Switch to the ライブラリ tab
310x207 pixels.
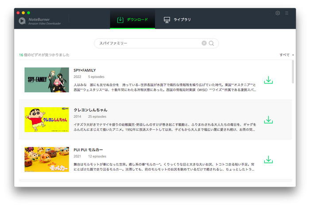point(177,19)
